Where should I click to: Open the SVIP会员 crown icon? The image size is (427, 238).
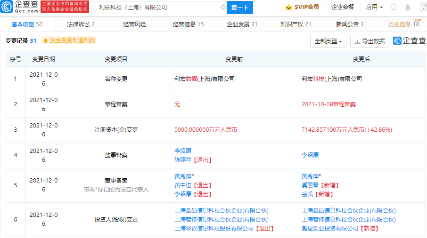pyautogui.click(x=288, y=7)
